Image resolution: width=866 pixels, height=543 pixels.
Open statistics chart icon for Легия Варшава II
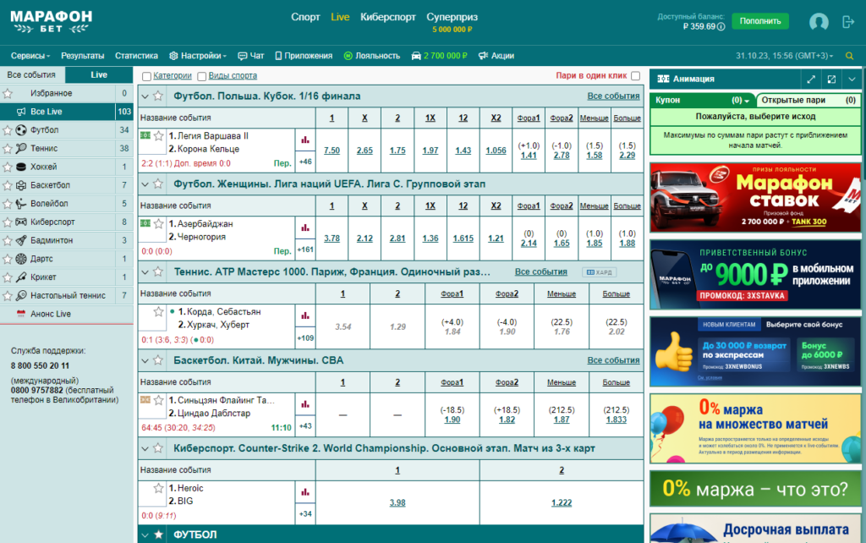click(304, 140)
